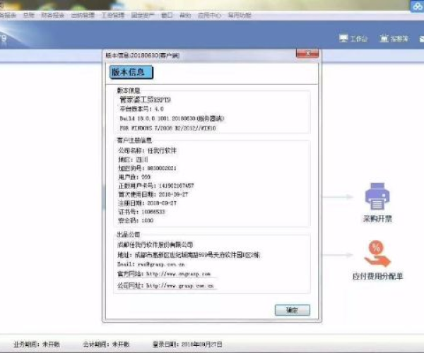The width and height of the screenshot is (424, 353).
Task: Click the building icon next to 工作台
Action: (384, 38)
